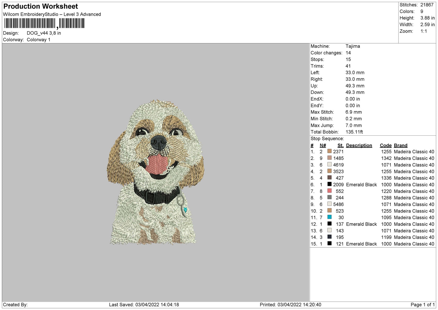Click 'Wilcom EmbroideryStudio – Level 3 Advanced' text
This screenshot has width=438, height=310.
pos(52,14)
